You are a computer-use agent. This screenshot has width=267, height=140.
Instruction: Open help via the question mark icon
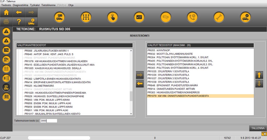tap(19, 21)
